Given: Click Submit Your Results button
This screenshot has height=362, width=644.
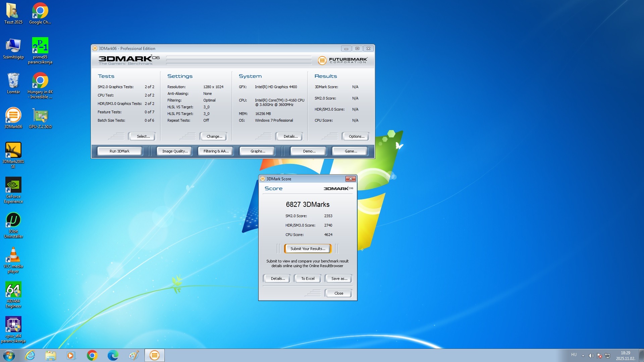Looking at the screenshot, I should (308, 249).
